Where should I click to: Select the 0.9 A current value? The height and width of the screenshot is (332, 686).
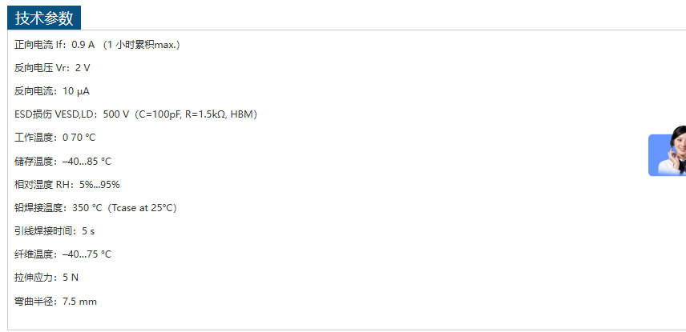coord(83,45)
